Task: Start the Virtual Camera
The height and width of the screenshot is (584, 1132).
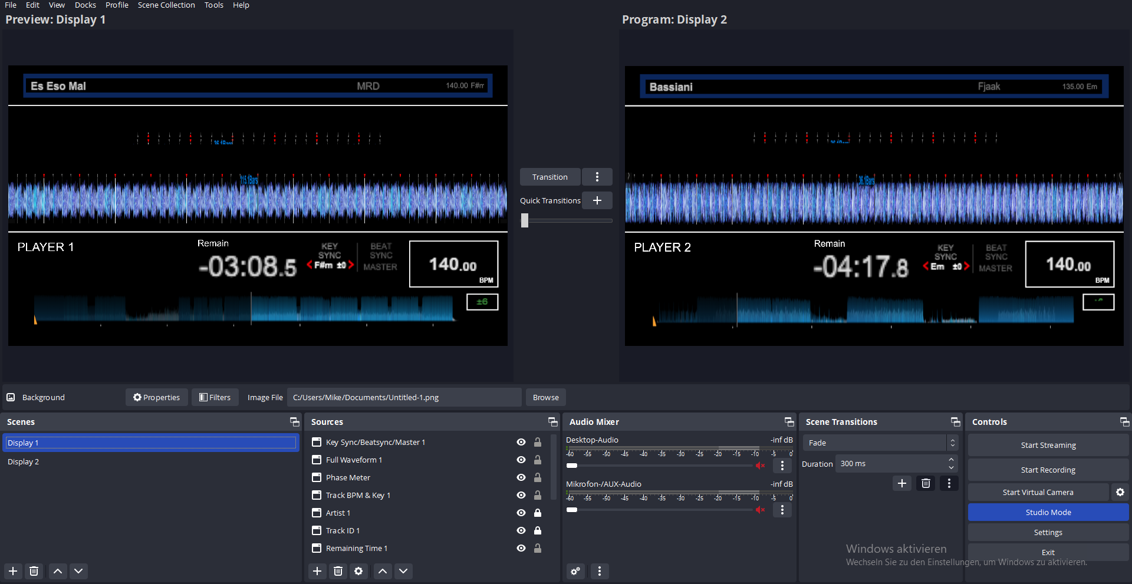Action: coord(1038,492)
